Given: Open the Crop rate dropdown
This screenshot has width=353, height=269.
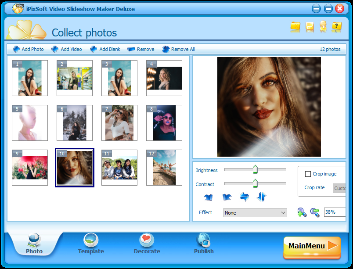Looking at the screenshot, I should (339, 188).
